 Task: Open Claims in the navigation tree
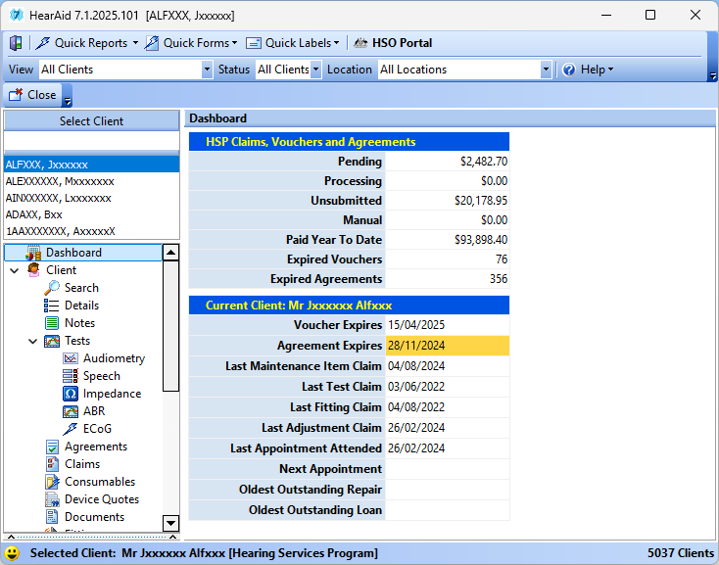[x=81, y=464]
